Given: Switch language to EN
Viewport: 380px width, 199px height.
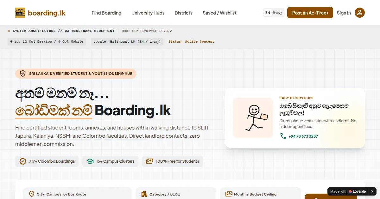Looking at the screenshot, I should (x=268, y=13).
